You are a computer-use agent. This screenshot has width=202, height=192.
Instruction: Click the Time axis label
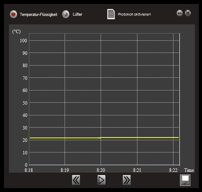click(x=189, y=170)
